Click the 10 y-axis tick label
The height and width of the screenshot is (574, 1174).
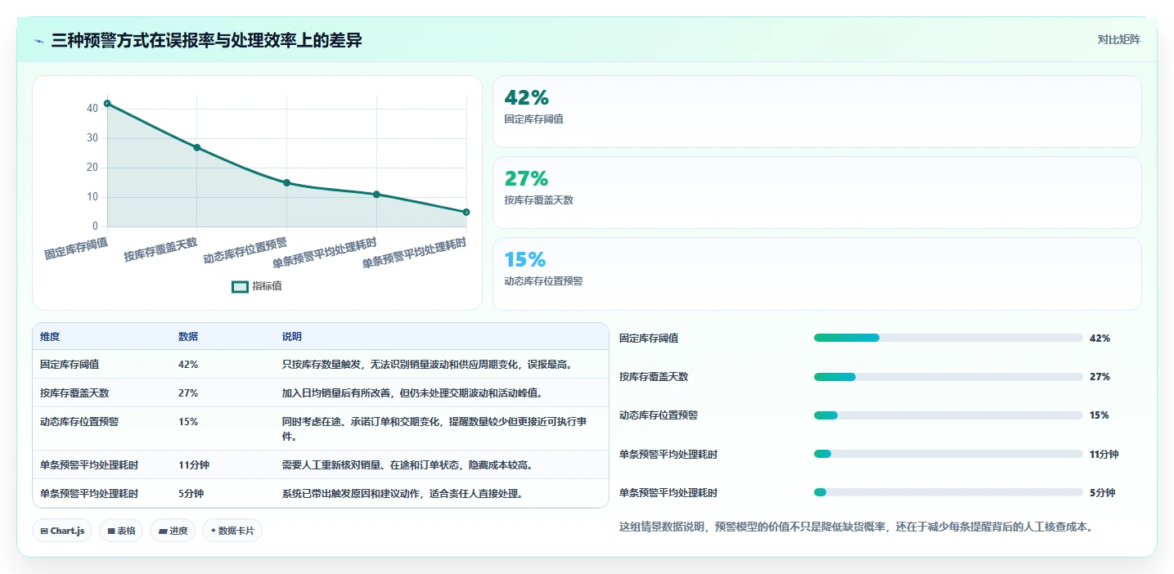pos(92,197)
